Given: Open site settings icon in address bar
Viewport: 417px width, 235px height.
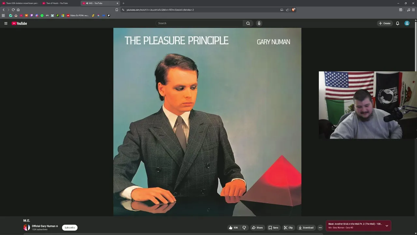Looking at the screenshot, I should coord(123,10).
